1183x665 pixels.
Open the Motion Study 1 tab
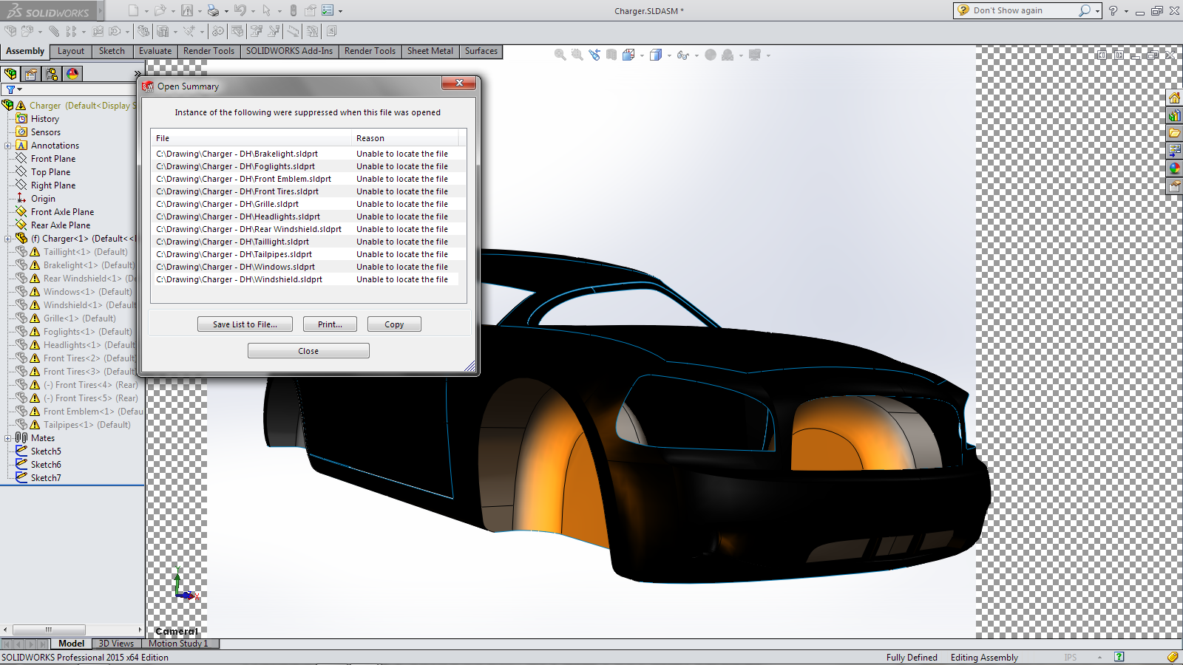click(x=179, y=644)
